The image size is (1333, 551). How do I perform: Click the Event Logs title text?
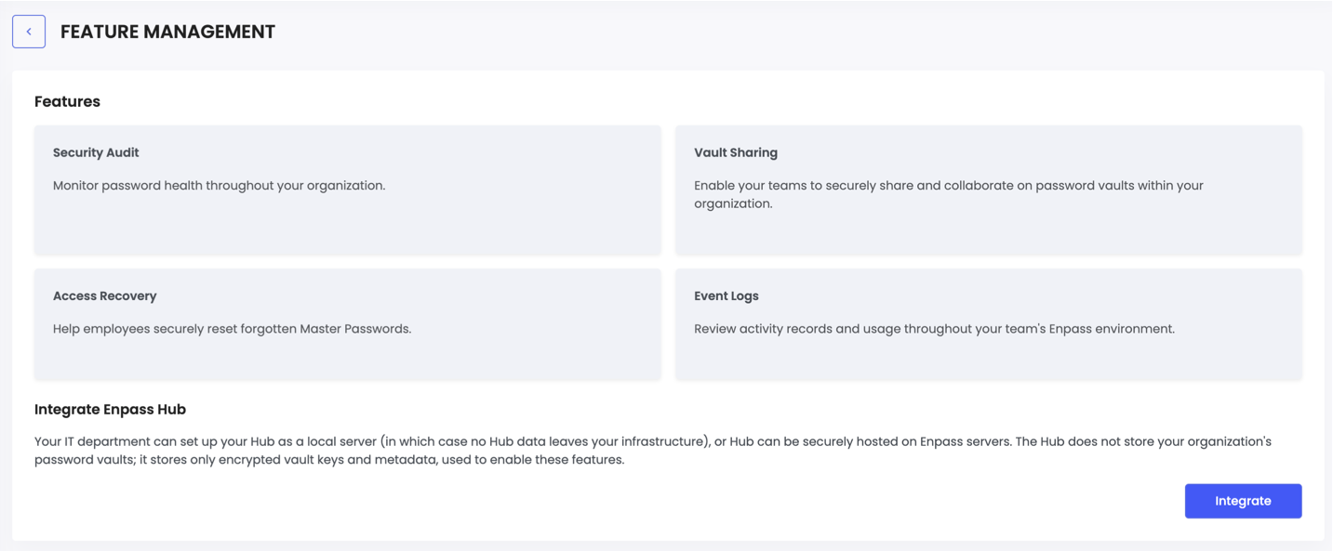(726, 295)
